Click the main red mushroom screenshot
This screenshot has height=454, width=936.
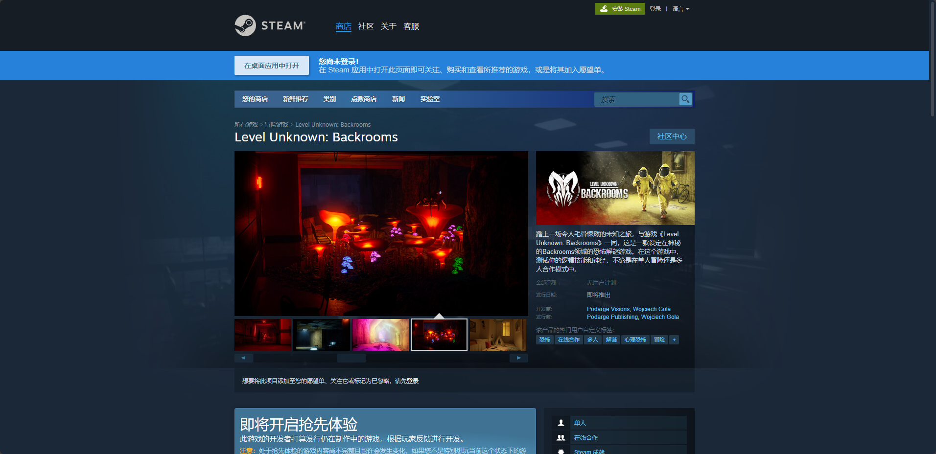click(381, 233)
